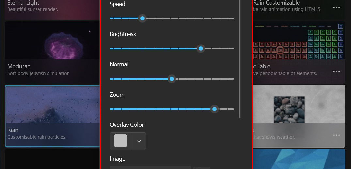
Task: Open more options for Rain Customizable wallpaper
Action: (x=336, y=8)
